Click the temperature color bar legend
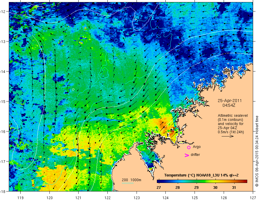This screenshot has width=259, height=200. click(x=202, y=181)
